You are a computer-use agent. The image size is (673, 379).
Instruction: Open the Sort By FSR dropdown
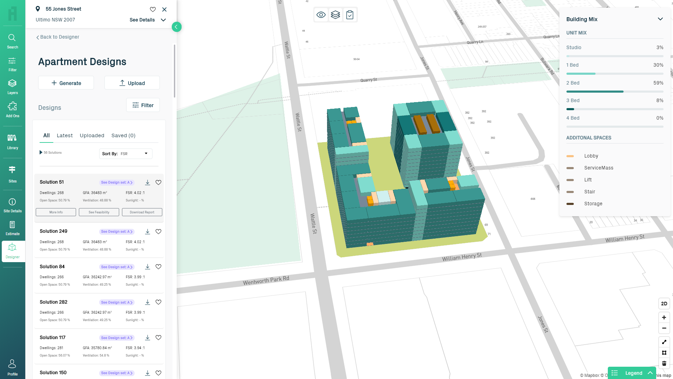coord(125,154)
